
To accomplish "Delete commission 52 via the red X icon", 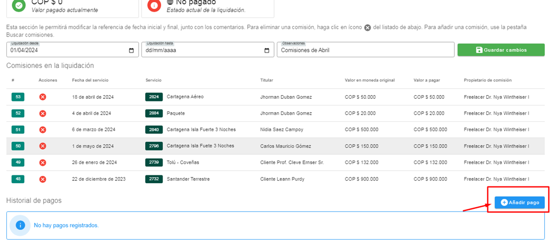I will pos(43,114).
